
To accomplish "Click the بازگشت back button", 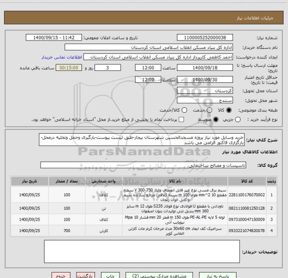I will pyautogui.click(x=85, y=276).
